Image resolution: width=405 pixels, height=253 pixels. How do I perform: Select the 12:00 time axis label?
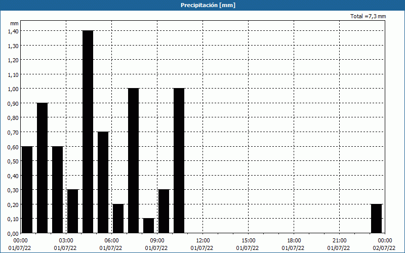pyautogui.click(x=203, y=241)
